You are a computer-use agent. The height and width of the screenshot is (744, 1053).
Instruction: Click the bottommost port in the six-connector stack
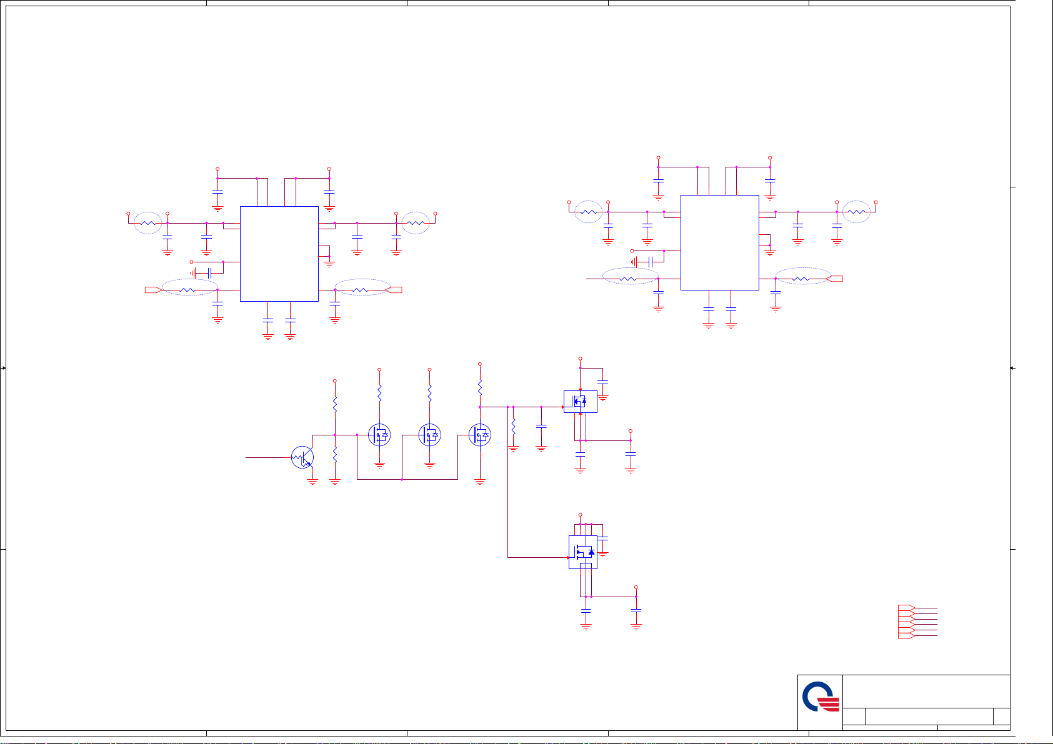point(906,635)
